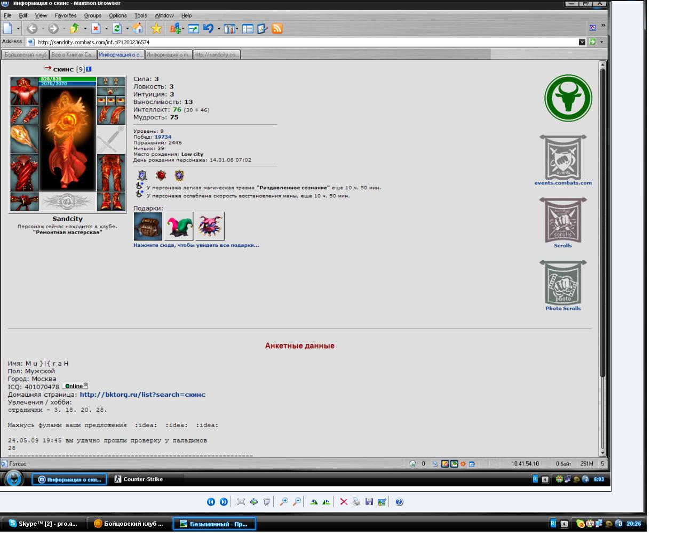Image resolution: width=683 pixels, height=546 pixels.
Task: Click the ICQ Online status badge
Action: tap(75, 386)
